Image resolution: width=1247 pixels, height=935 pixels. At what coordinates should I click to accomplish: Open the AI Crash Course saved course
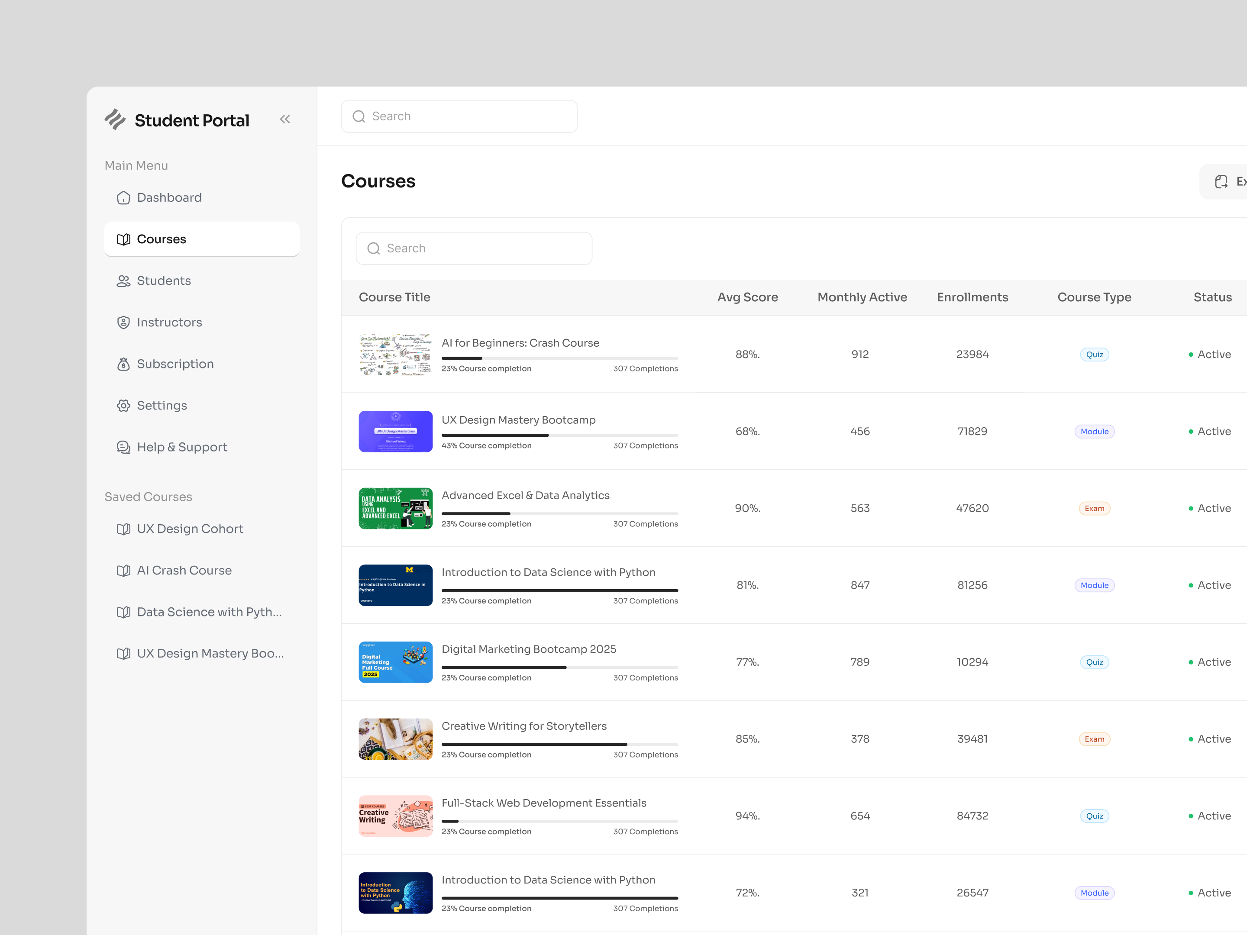(184, 570)
